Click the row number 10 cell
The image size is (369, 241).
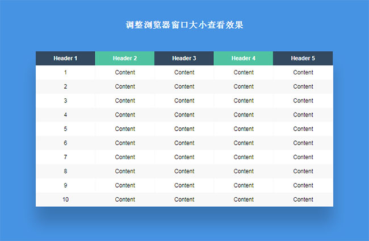(65, 200)
